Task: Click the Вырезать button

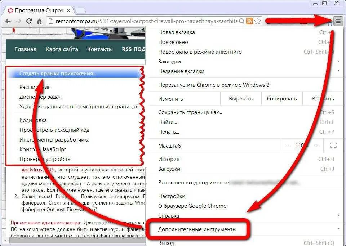Action: coord(241,99)
